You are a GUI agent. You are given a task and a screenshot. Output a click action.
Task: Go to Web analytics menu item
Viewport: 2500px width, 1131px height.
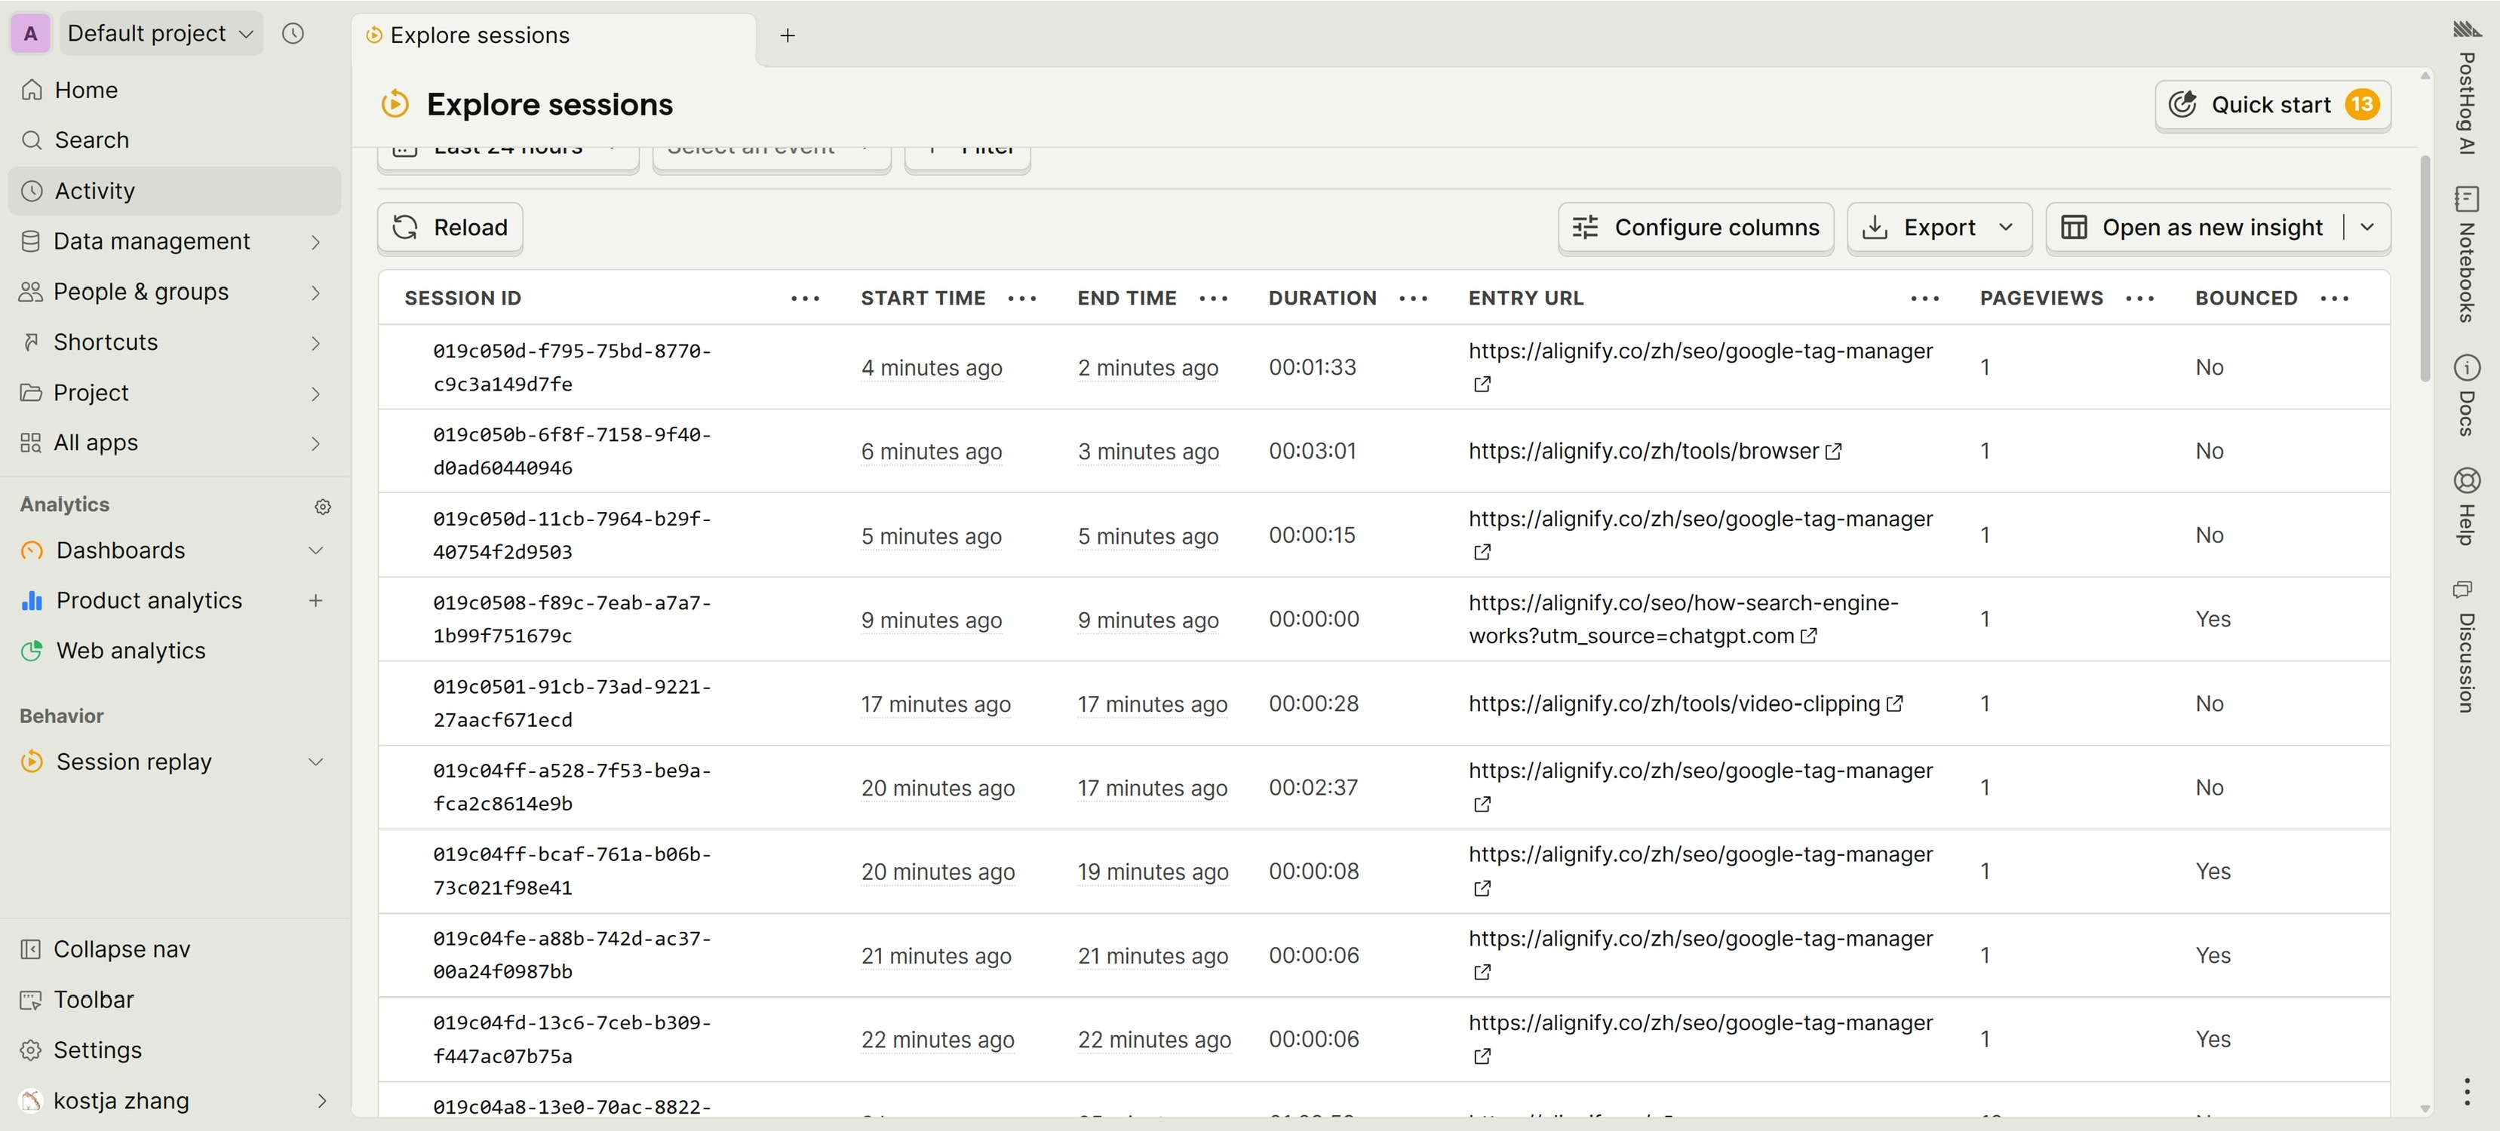point(131,651)
